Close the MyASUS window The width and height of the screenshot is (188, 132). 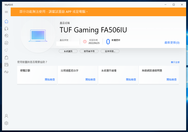click(182, 5)
